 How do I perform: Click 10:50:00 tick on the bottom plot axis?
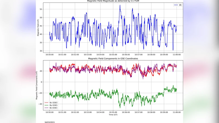[50, 112]
